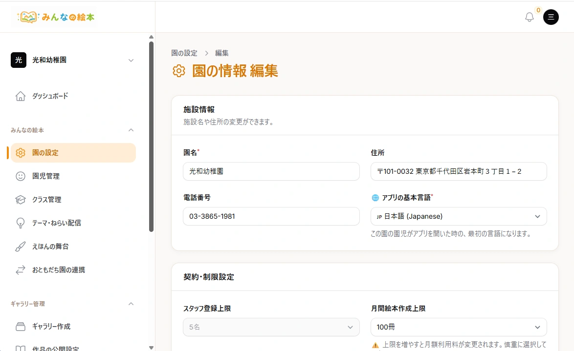Click the notification count badge

click(538, 10)
